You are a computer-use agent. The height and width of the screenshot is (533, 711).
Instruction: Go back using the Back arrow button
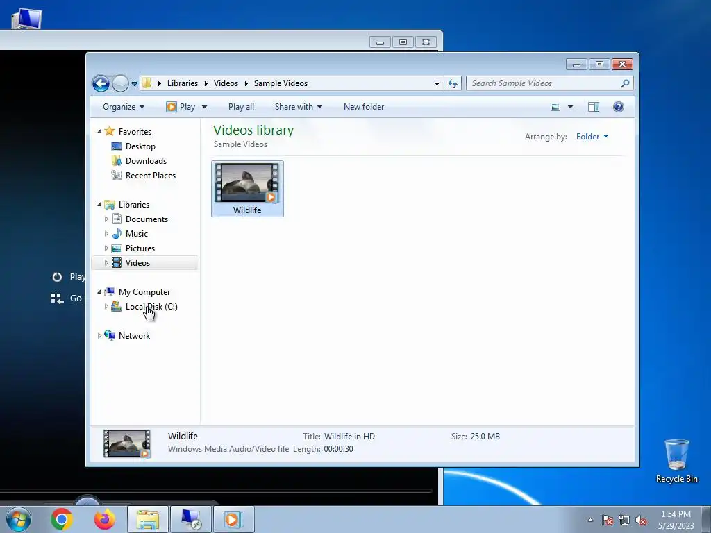(x=101, y=83)
